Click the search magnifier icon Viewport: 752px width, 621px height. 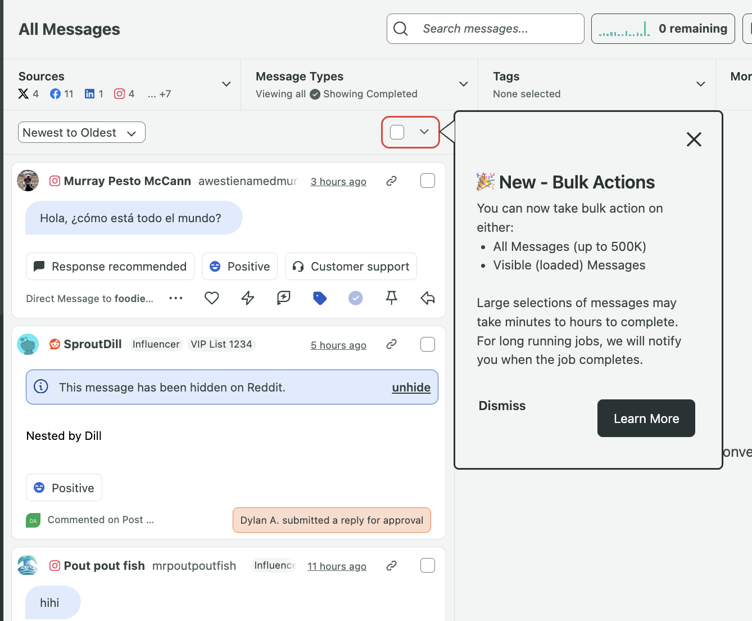401,29
